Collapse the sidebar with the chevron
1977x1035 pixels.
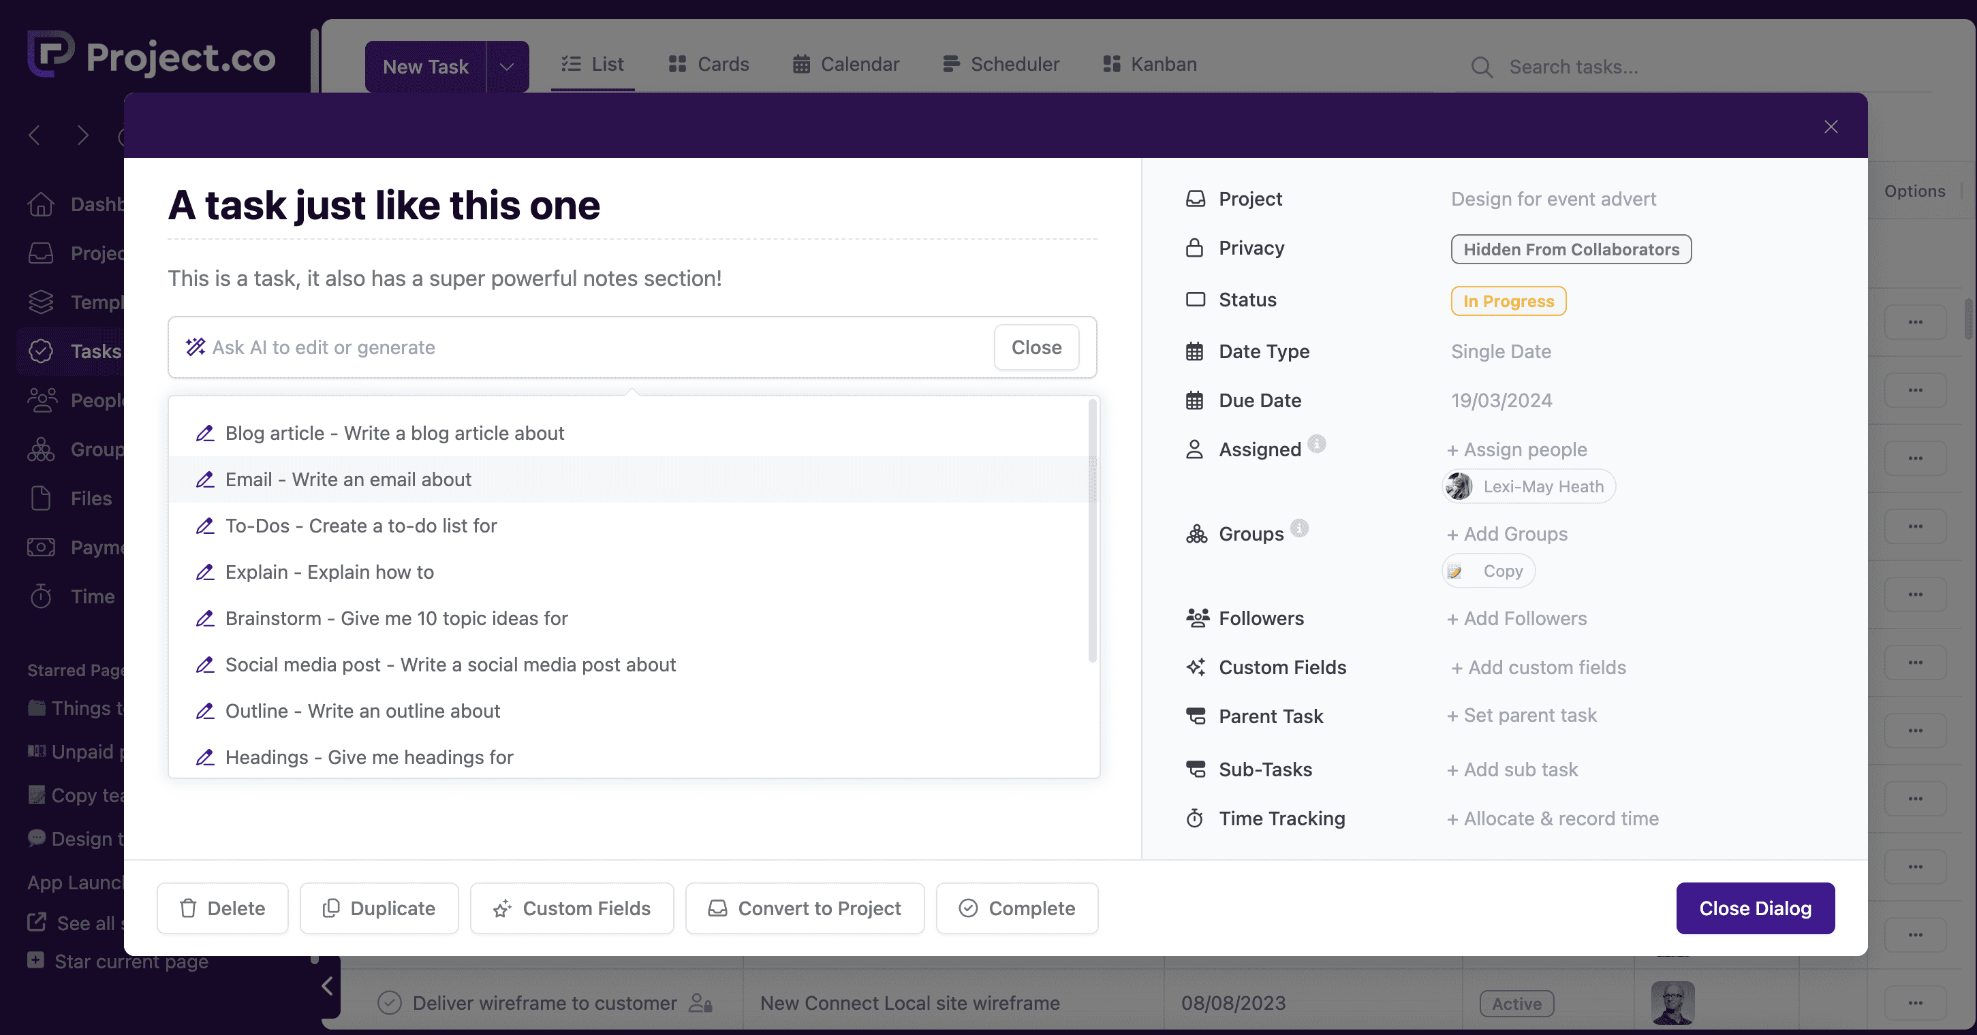coord(328,986)
